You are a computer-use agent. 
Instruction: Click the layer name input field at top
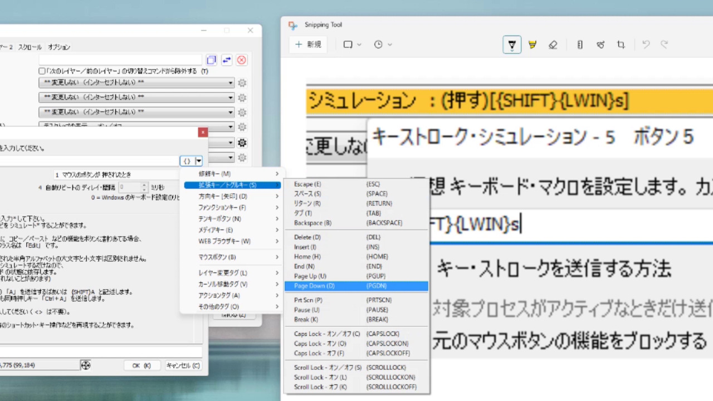[120, 60]
